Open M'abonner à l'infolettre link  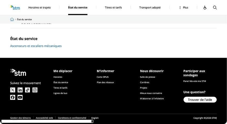(152, 99)
